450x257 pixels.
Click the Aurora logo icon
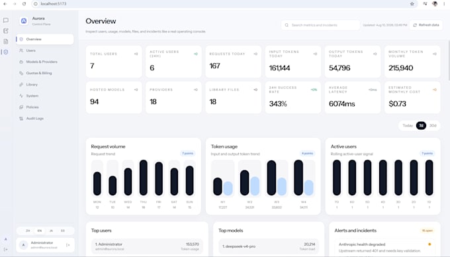[24, 21]
